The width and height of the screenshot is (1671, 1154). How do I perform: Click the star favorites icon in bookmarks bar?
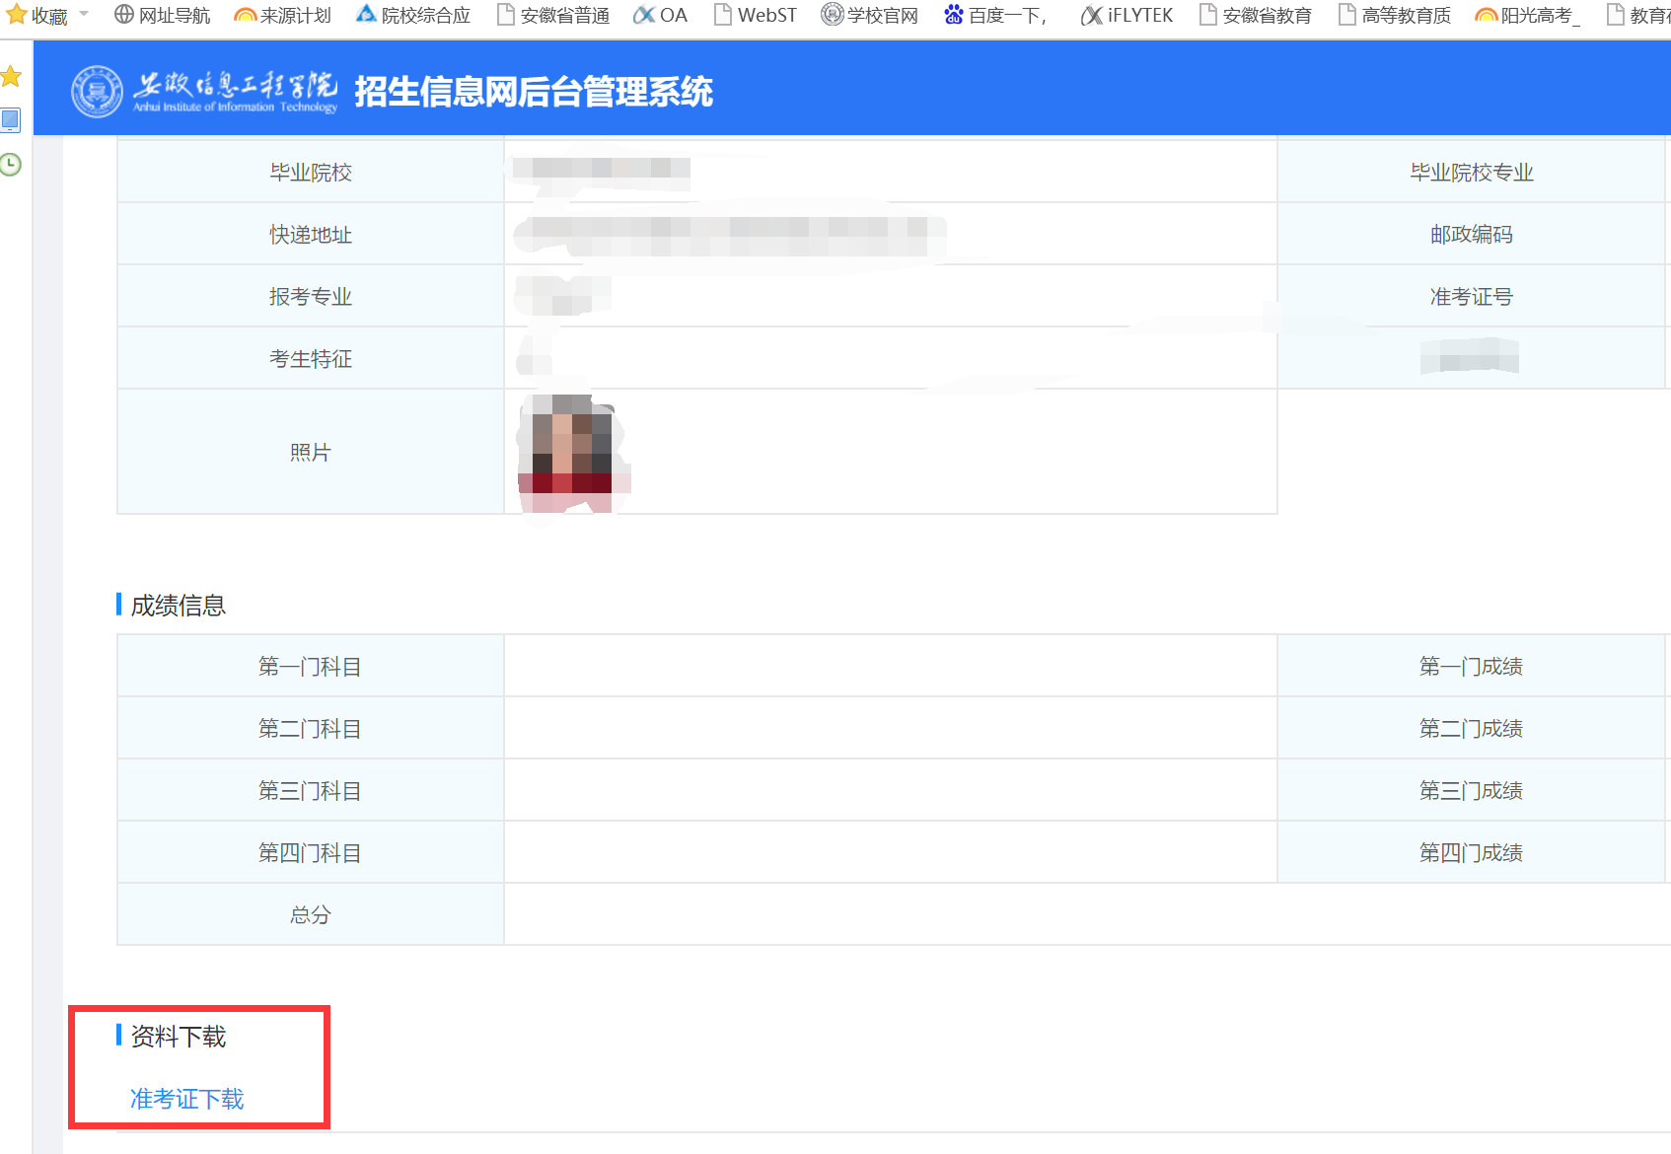pos(17,15)
